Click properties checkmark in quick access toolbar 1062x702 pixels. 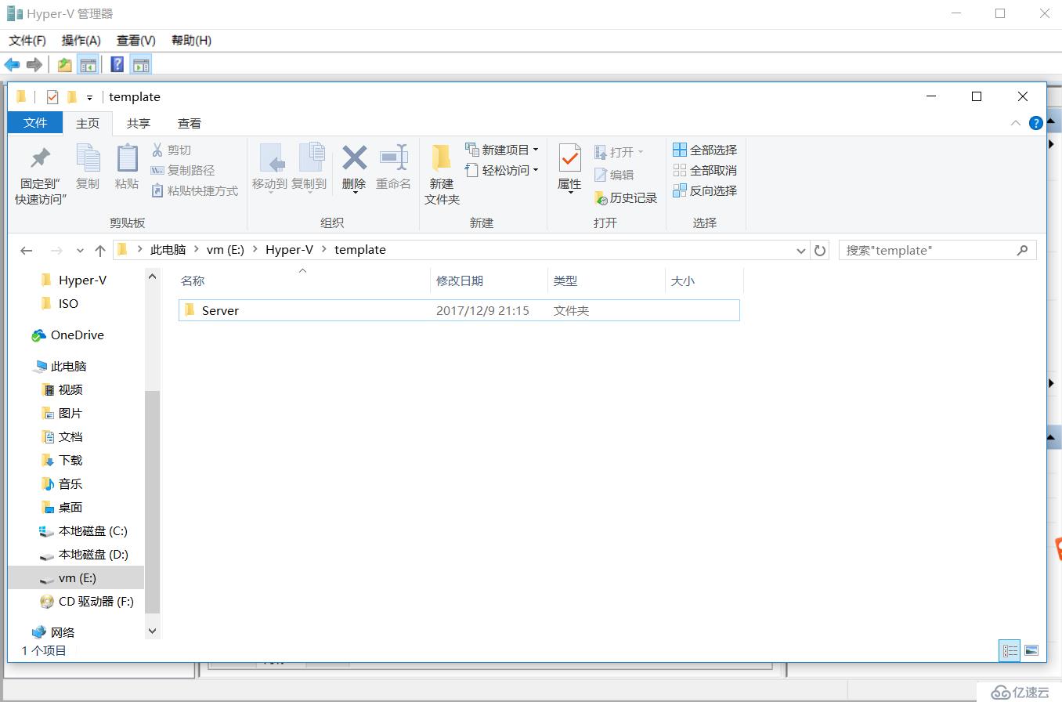[52, 97]
